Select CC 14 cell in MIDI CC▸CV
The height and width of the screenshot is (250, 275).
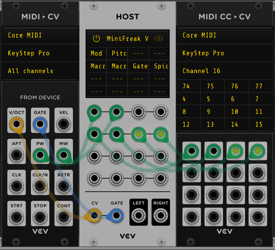pos(236,124)
